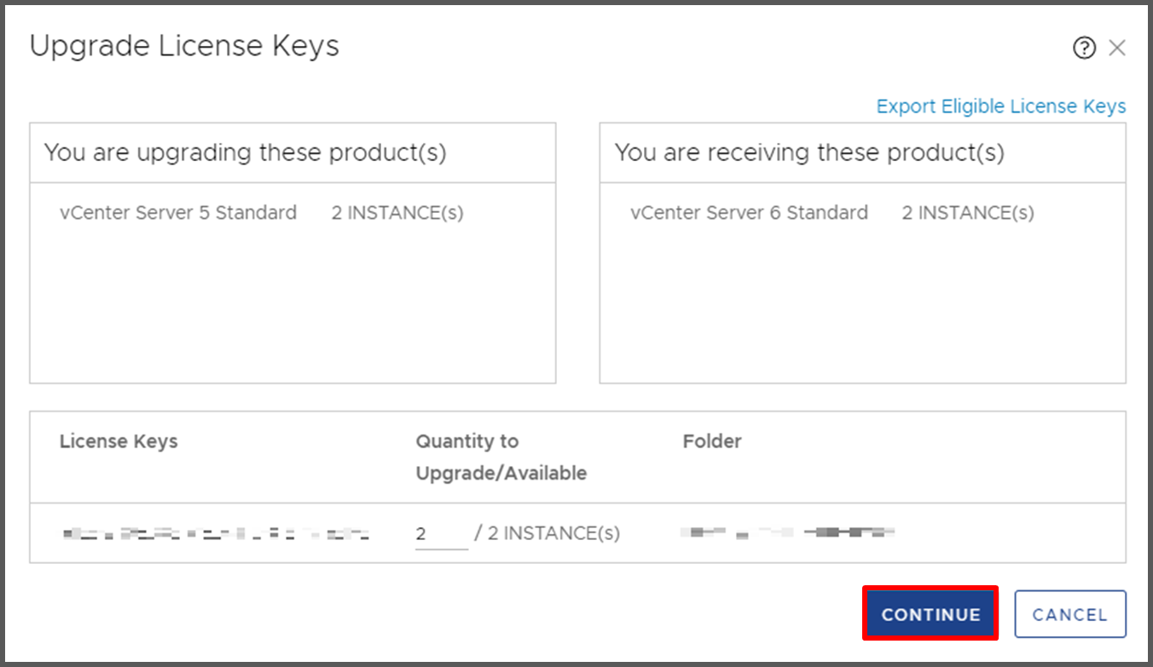Click Export Eligible License Keys link
This screenshot has height=667, width=1153.
[1001, 106]
